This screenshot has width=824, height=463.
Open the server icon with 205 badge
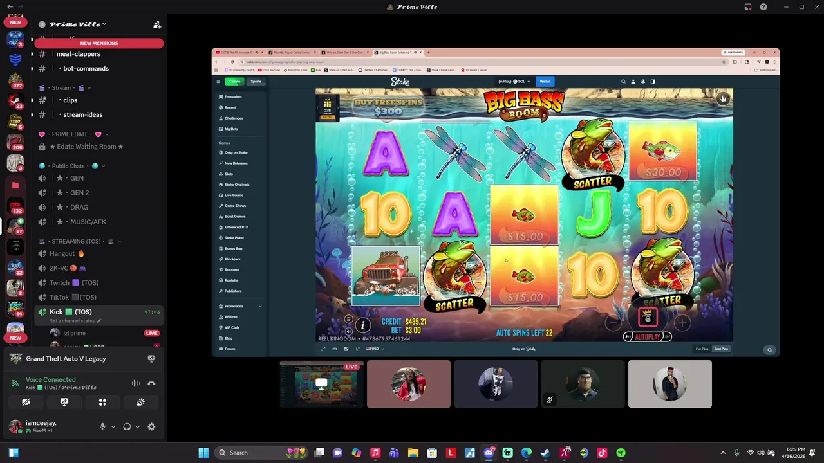(15, 141)
